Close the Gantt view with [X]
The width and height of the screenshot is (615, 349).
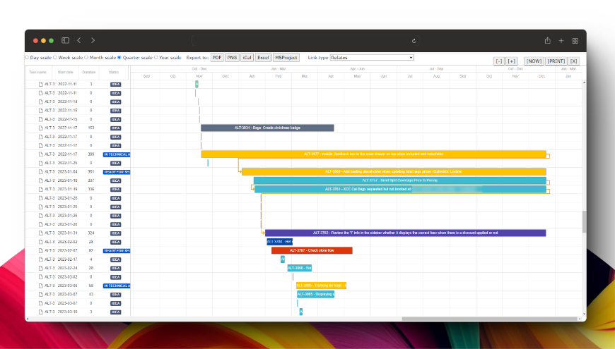tap(573, 61)
